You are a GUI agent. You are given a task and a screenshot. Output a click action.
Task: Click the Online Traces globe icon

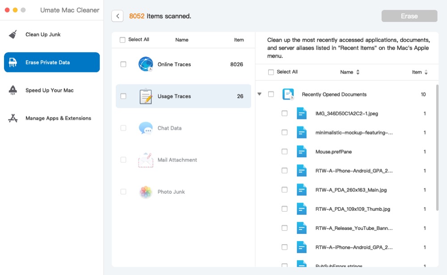pyautogui.click(x=146, y=64)
